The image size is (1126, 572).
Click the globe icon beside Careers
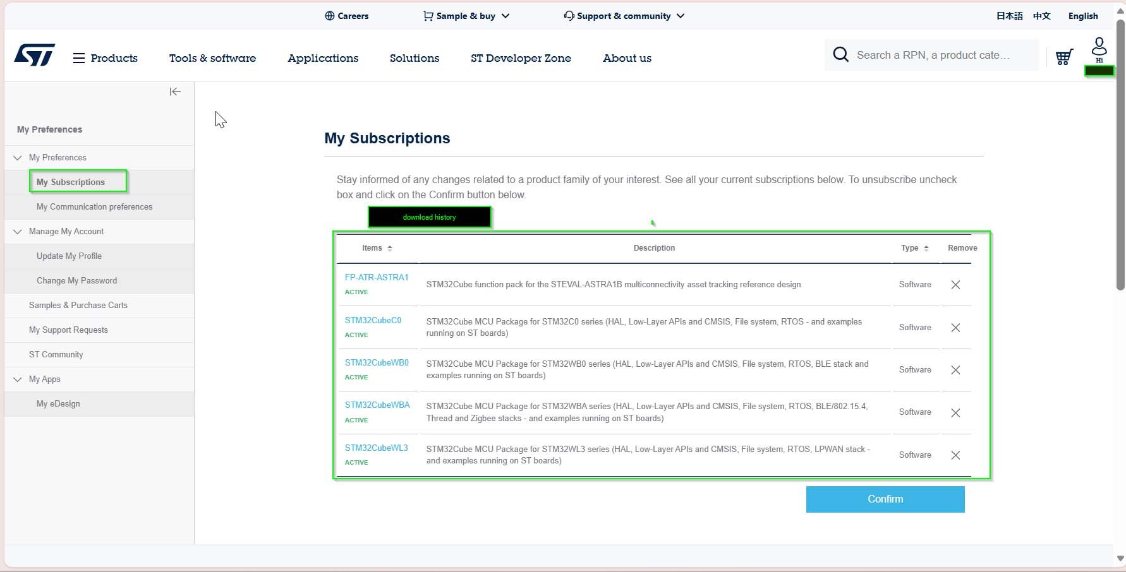point(329,16)
